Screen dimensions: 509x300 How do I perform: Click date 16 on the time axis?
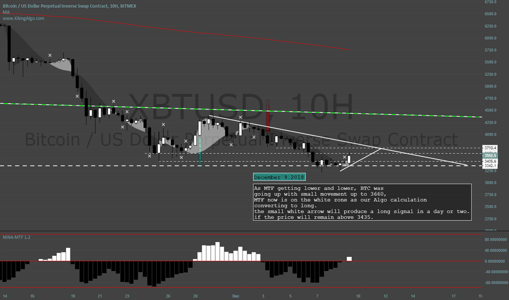click(x=32, y=296)
